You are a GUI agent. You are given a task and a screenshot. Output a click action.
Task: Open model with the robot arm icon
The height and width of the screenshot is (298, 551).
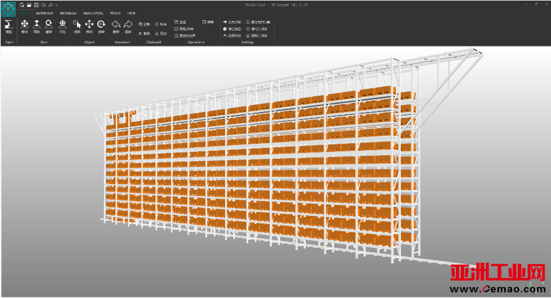coord(9,26)
